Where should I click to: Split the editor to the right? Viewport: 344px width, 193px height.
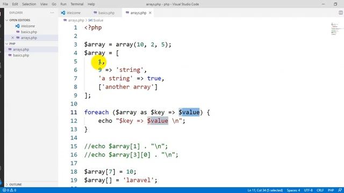coord(340,13)
